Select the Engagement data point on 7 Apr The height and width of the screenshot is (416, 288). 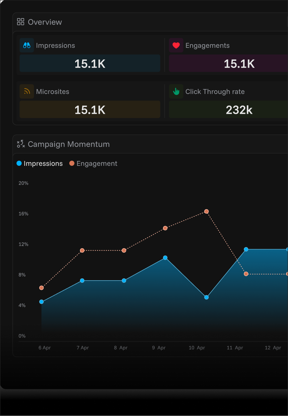pyautogui.click(x=82, y=251)
